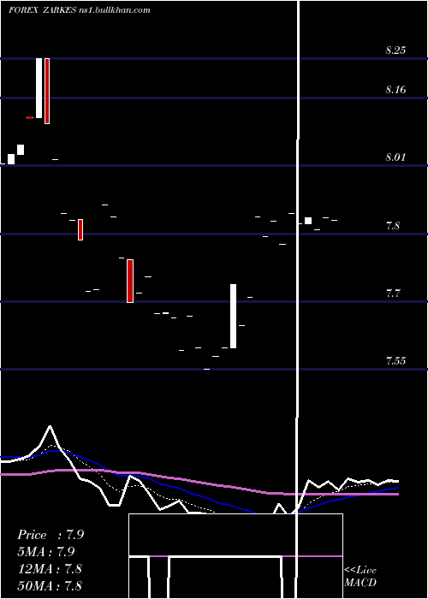
Task: Click the peak of the white price line
Action: coord(50,426)
